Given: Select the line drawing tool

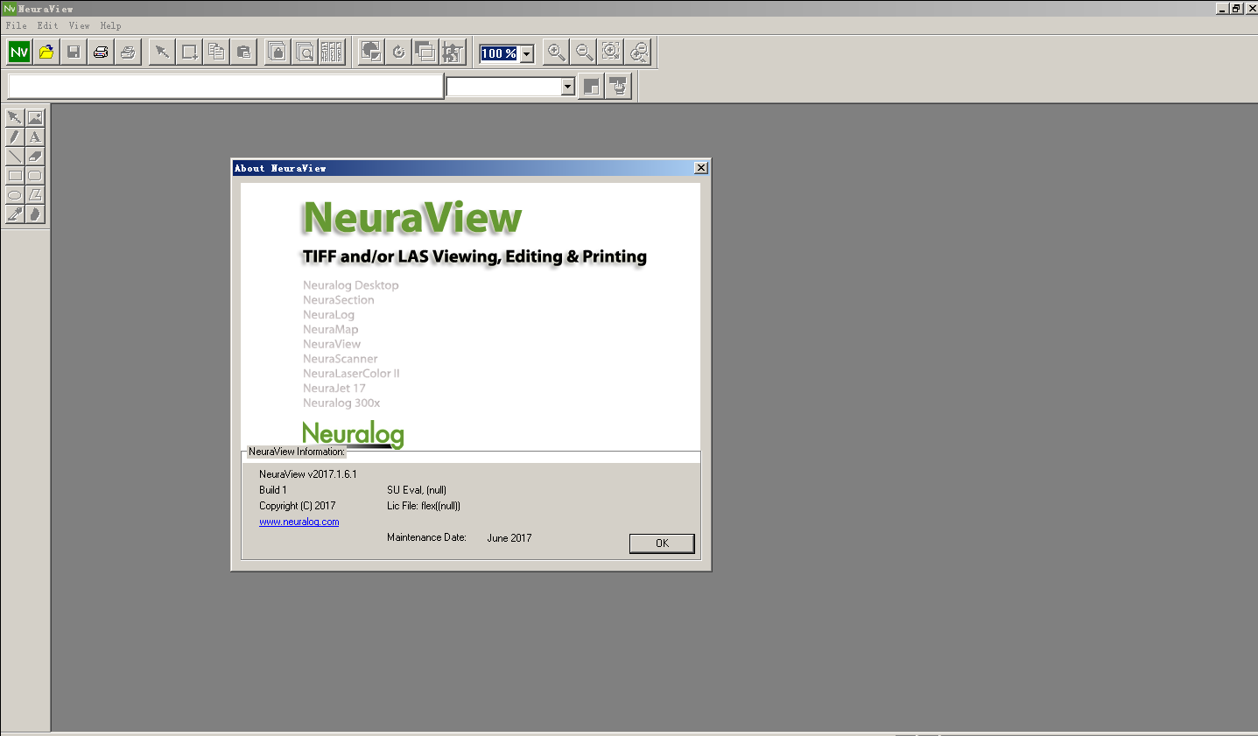Looking at the screenshot, I should click(15, 156).
